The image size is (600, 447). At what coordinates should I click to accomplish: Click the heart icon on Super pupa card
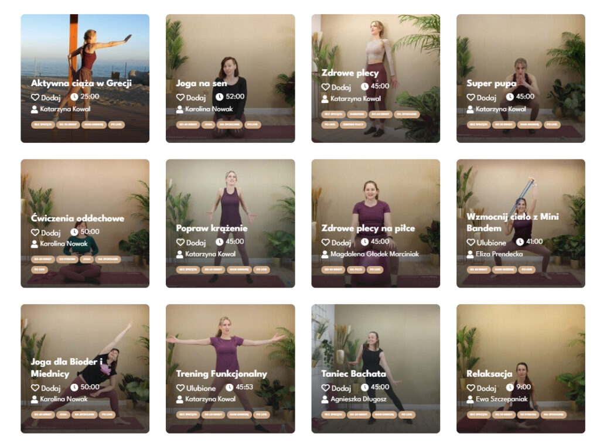click(x=471, y=98)
